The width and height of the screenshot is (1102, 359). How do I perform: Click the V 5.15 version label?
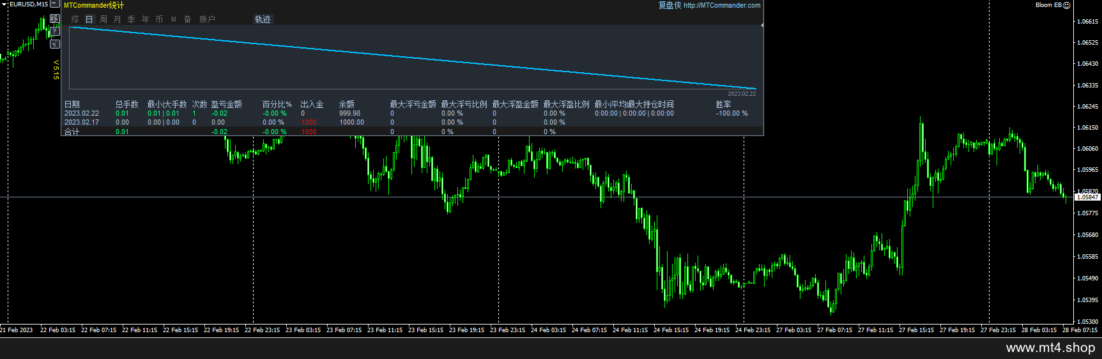click(56, 70)
